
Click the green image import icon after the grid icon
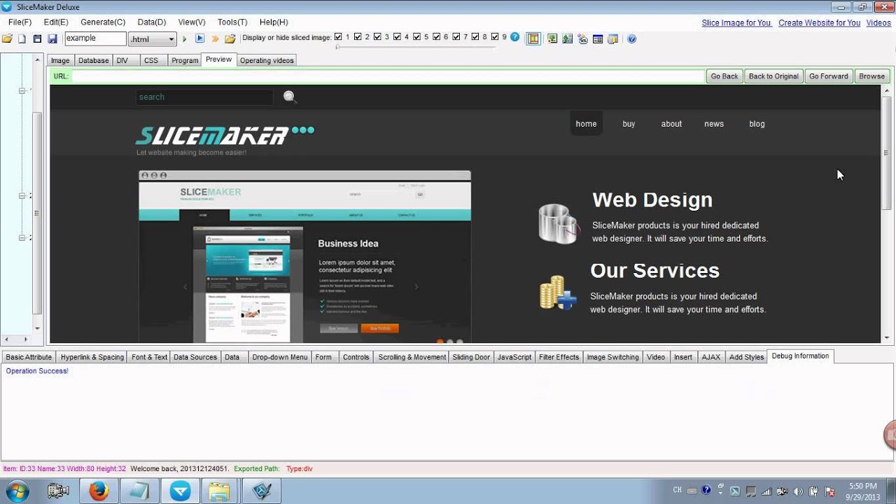click(552, 38)
